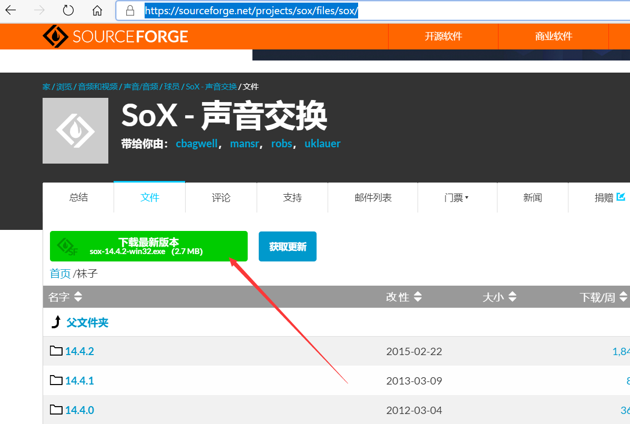Sort files by 改性 date arrows
This screenshot has width=630, height=424.
(x=418, y=297)
